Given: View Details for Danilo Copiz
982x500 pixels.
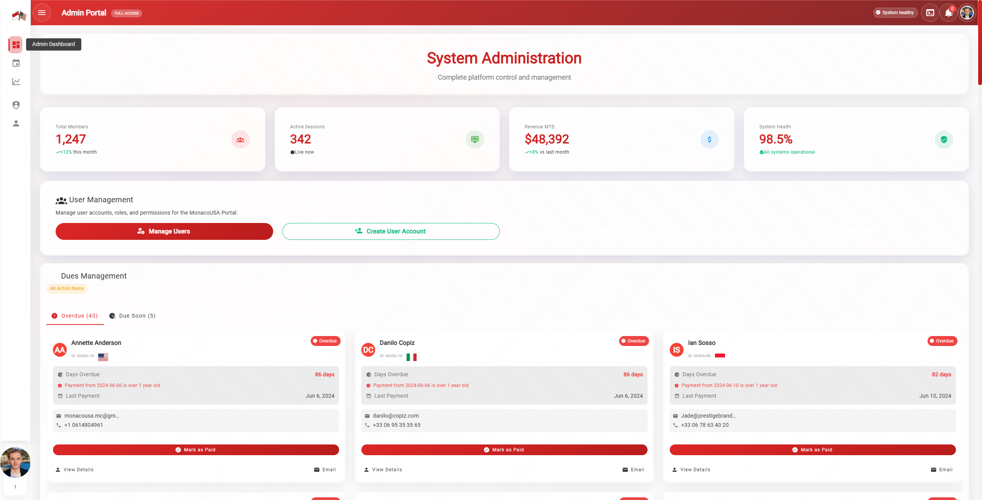Looking at the screenshot, I should (383, 470).
